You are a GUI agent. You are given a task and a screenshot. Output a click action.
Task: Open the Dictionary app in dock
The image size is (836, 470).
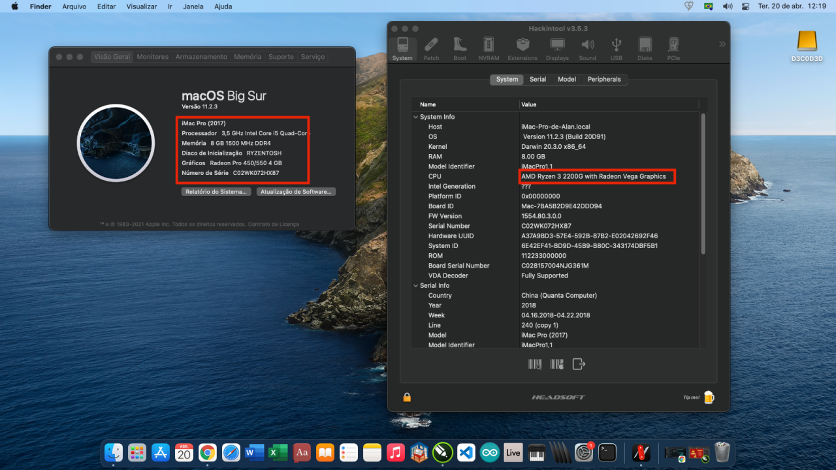(x=302, y=452)
